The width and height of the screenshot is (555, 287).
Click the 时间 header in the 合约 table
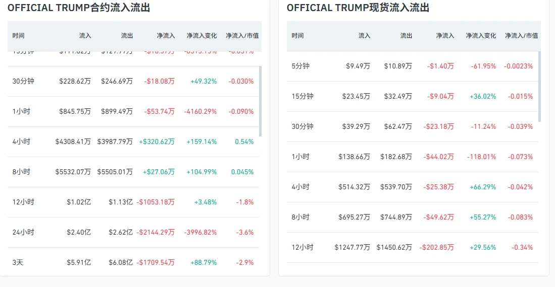click(x=18, y=36)
